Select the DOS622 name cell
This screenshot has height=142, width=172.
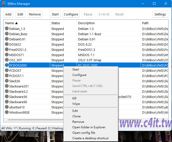[x=15, y=45]
